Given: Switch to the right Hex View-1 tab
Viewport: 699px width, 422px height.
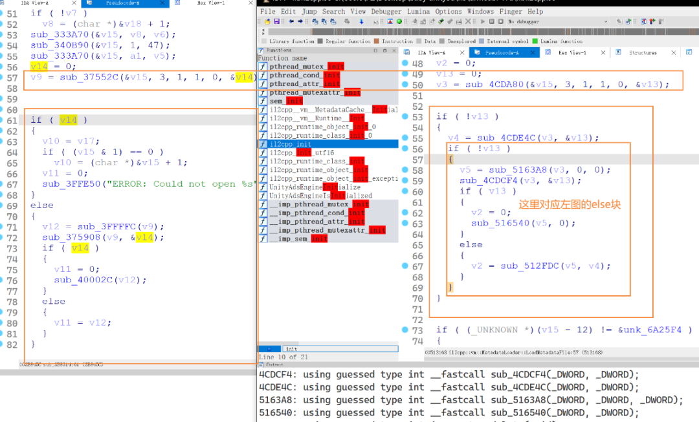Looking at the screenshot, I should 572,52.
